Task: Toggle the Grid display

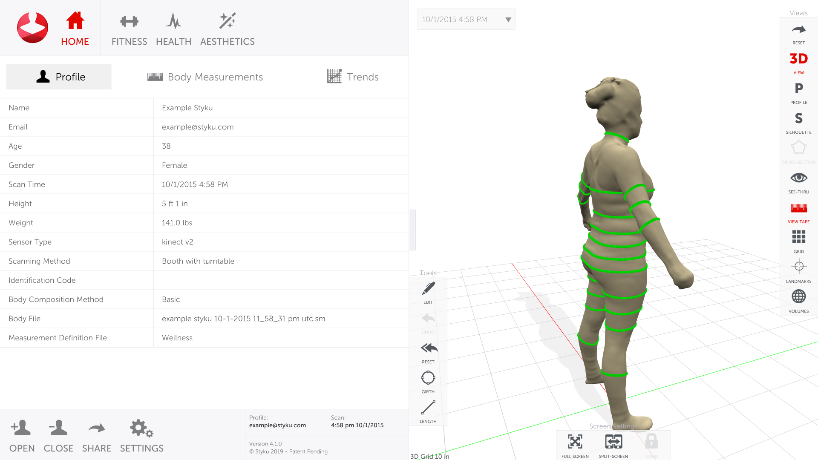Action: (x=798, y=237)
